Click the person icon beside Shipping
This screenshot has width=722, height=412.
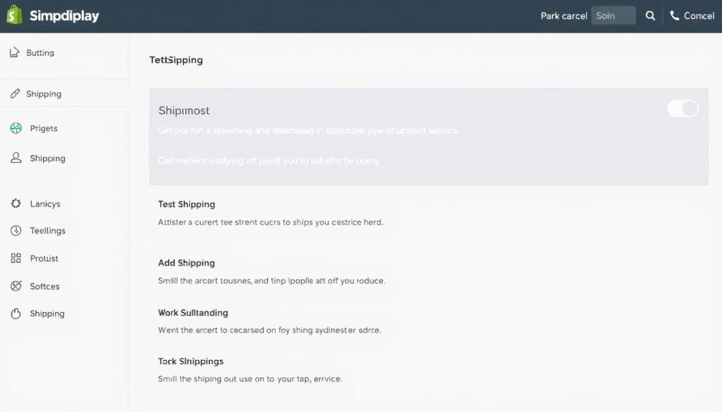click(16, 158)
